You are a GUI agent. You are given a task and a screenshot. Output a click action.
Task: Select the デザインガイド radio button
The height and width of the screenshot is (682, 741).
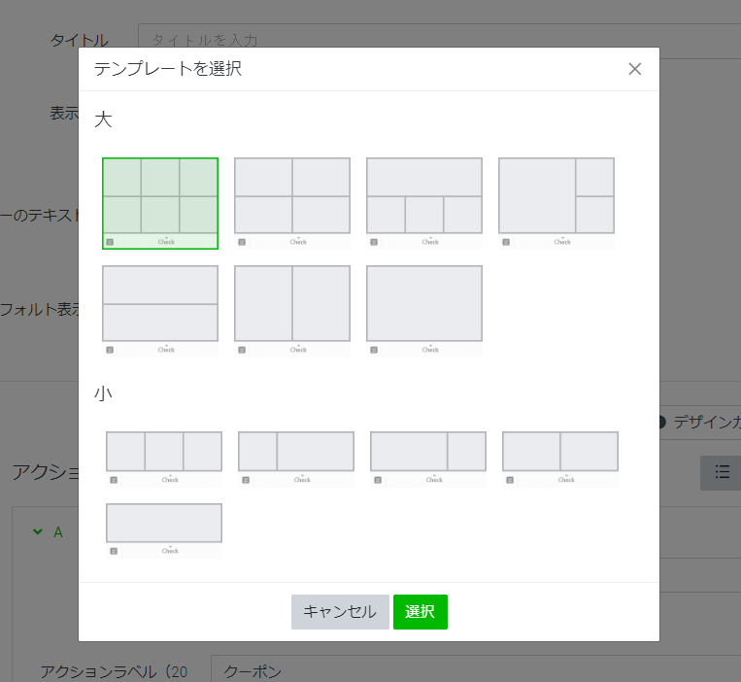[660, 422]
